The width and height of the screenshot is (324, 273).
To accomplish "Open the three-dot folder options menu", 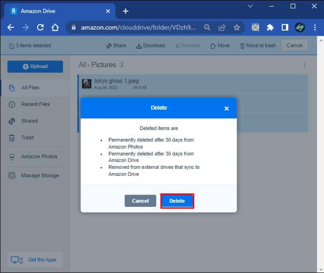I will 304,65.
